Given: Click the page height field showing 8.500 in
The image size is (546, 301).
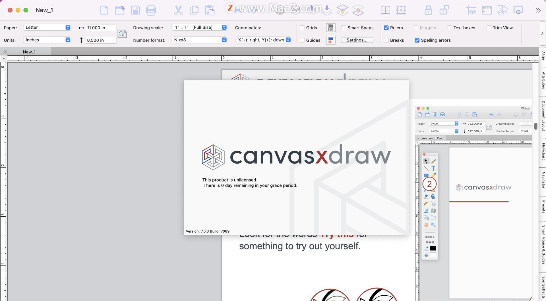Looking at the screenshot, I should (101, 40).
